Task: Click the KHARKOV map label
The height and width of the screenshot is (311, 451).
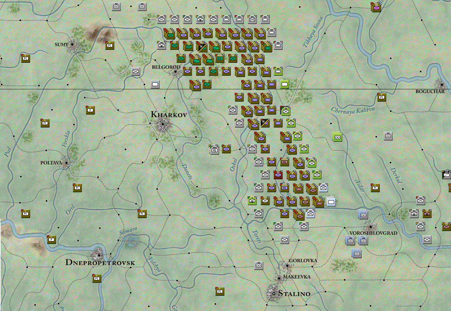Action: [169, 115]
